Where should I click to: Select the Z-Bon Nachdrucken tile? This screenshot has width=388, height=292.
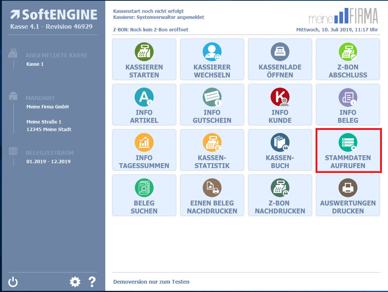(280, 195)
